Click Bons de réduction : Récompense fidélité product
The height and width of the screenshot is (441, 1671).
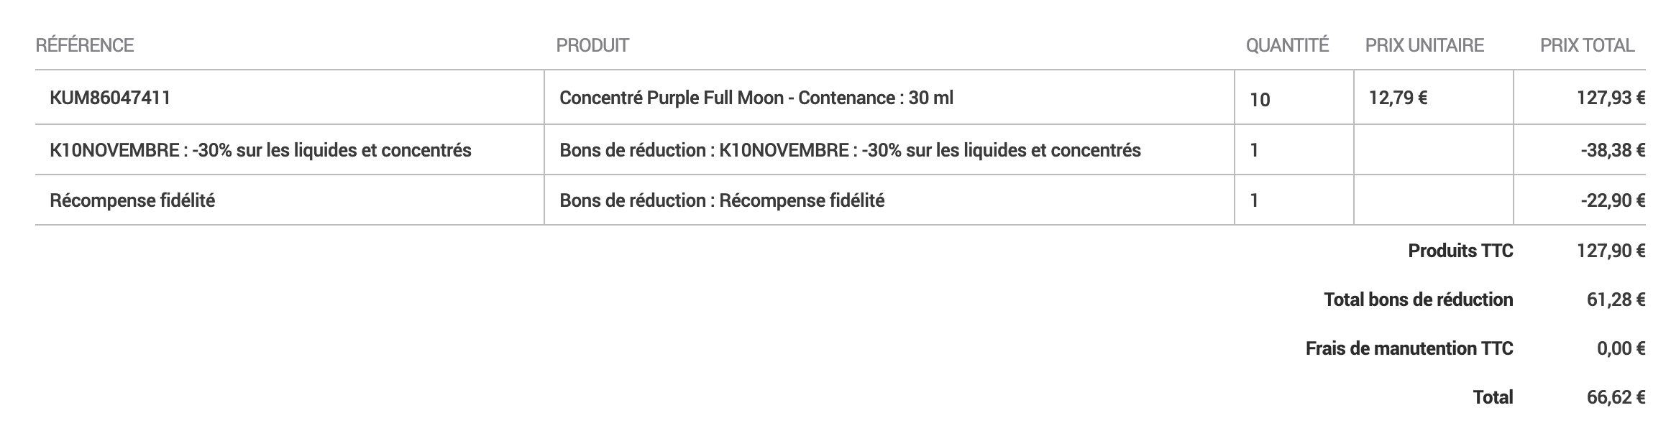tap(722, 200)
